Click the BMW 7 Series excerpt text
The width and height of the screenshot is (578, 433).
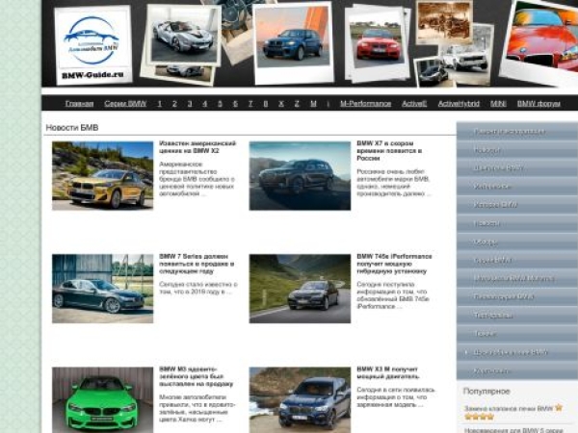[x=198, y=288]
